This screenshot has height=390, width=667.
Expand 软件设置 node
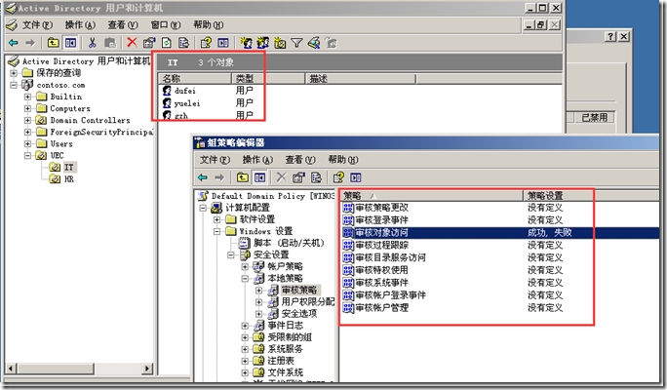pos(216,219)
